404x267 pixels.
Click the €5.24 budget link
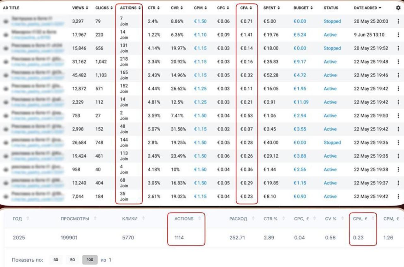pyautogui.click(x=300, y=35)
